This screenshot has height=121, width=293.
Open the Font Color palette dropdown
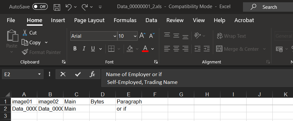coord(152,49)
